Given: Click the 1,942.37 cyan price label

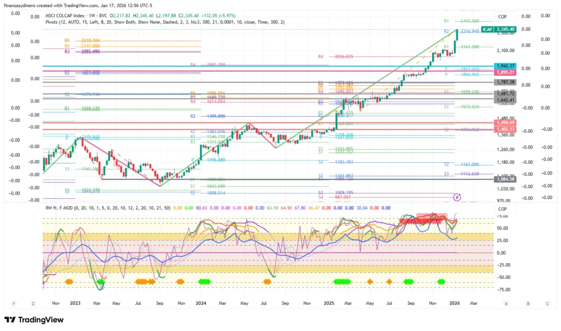Looking at the screenshot, I should [x=504, y=65].
